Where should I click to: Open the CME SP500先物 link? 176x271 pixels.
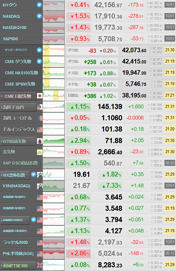20,84
